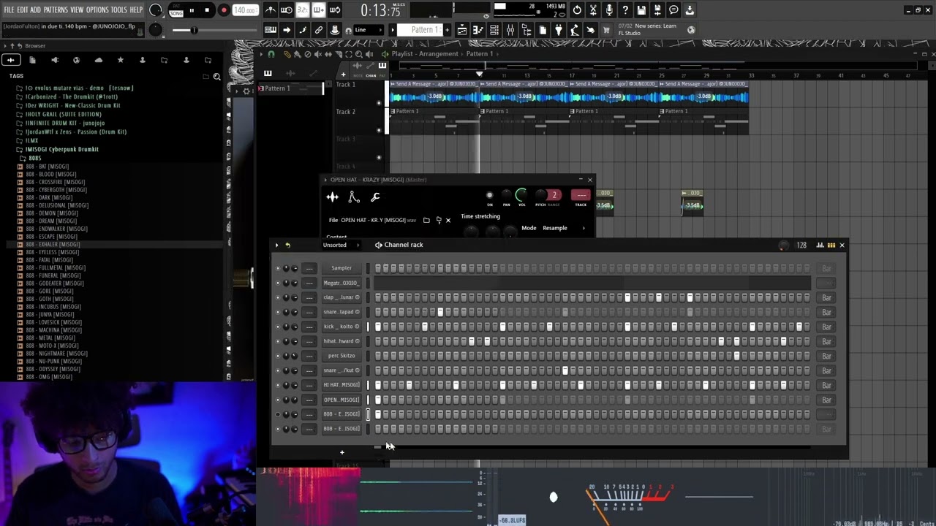This screenshot has width=936, height=526.
Task: Open the sampler wrench miscellaneous settings tab
Action: point(375,197)
